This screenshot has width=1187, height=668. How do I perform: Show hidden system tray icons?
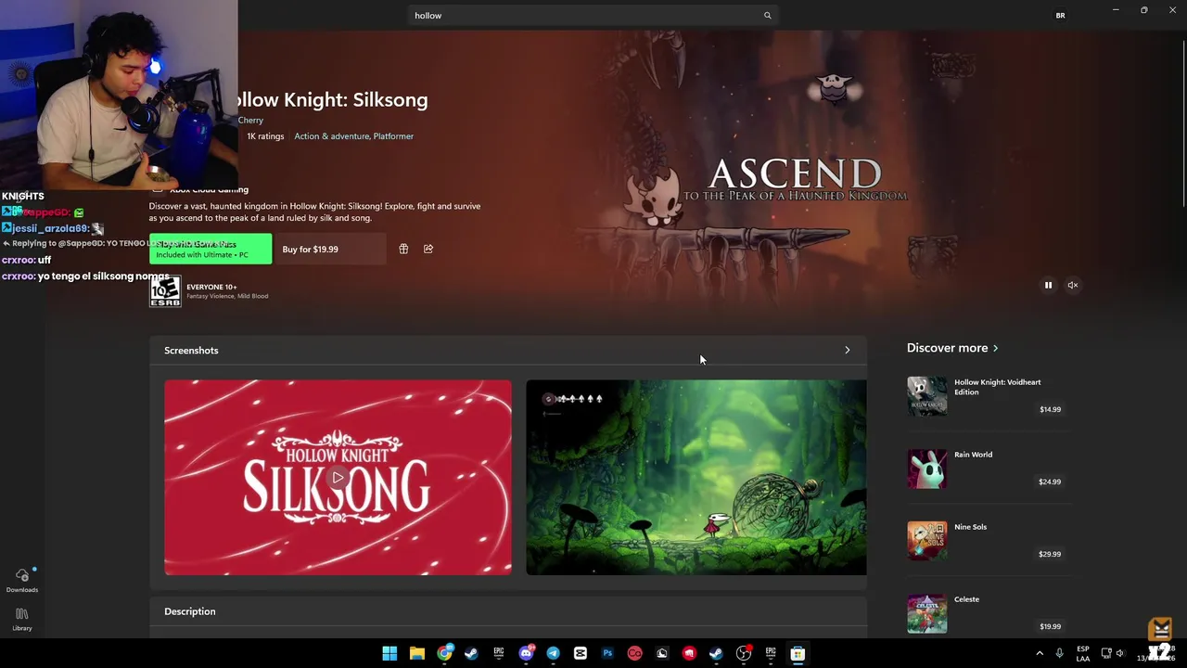[1040, 653]
